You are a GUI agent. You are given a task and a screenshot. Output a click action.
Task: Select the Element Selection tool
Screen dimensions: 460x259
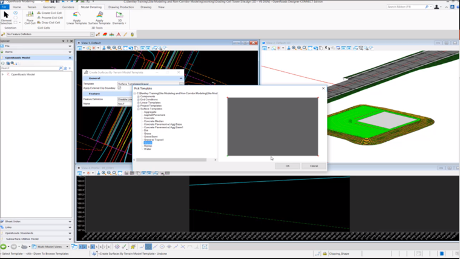pos(6,18)
